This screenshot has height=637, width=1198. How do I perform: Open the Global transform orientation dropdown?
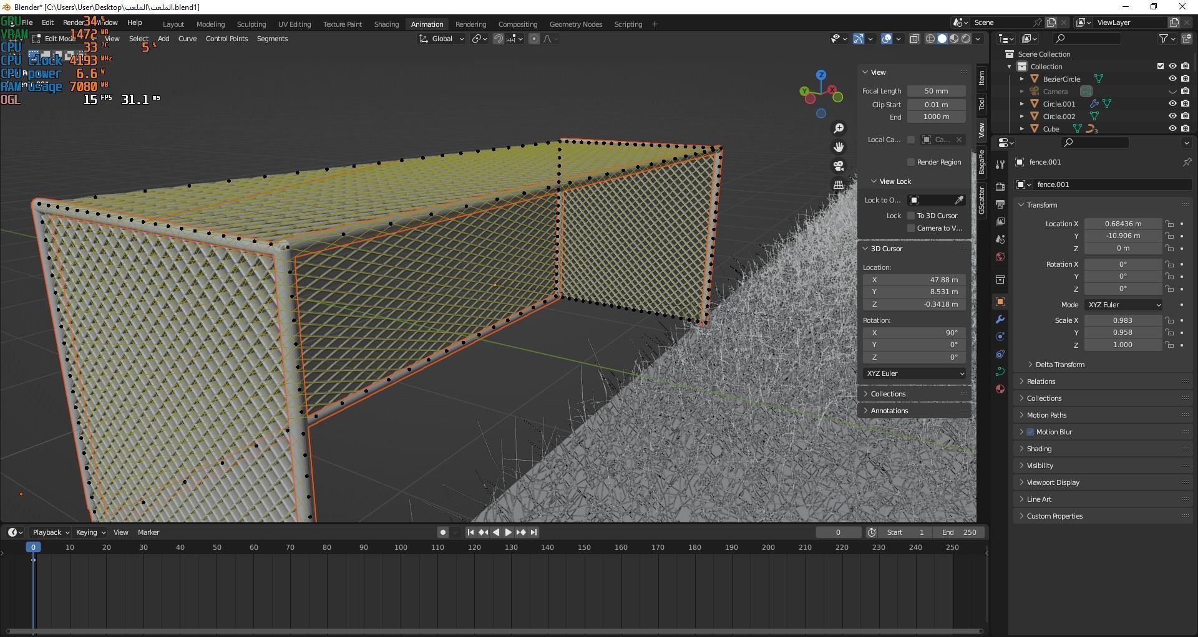pos(442,39)
